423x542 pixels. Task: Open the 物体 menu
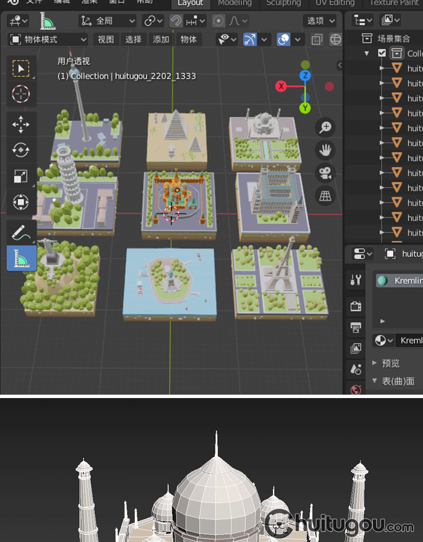click(x=188, y=40)
